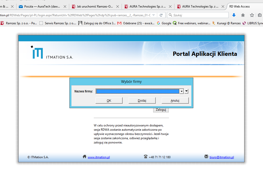The height and width of the screenshot is (178, 263).
Task: Switch to the second AURA Technologies tab
Action: tap(200, 7)
